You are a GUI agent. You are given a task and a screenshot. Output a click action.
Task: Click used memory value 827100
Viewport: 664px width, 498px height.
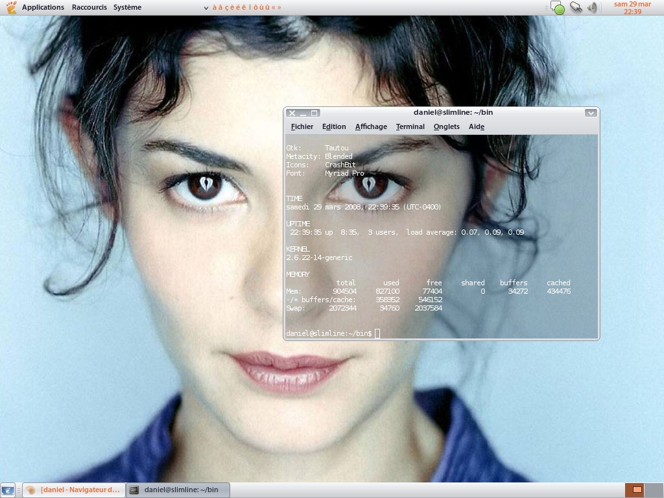point(388,291)
